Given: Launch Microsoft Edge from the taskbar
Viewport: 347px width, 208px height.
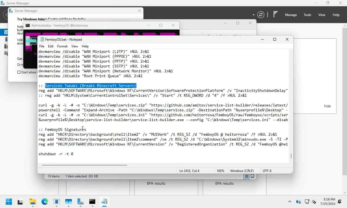Looking at the screenshot, I should coord(45,202).
